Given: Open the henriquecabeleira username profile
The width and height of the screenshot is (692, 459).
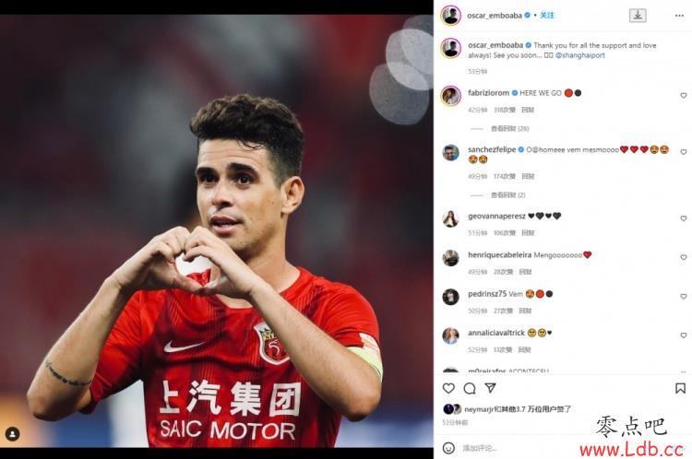Looking at the screenshot, I should [x=499, y=255].
